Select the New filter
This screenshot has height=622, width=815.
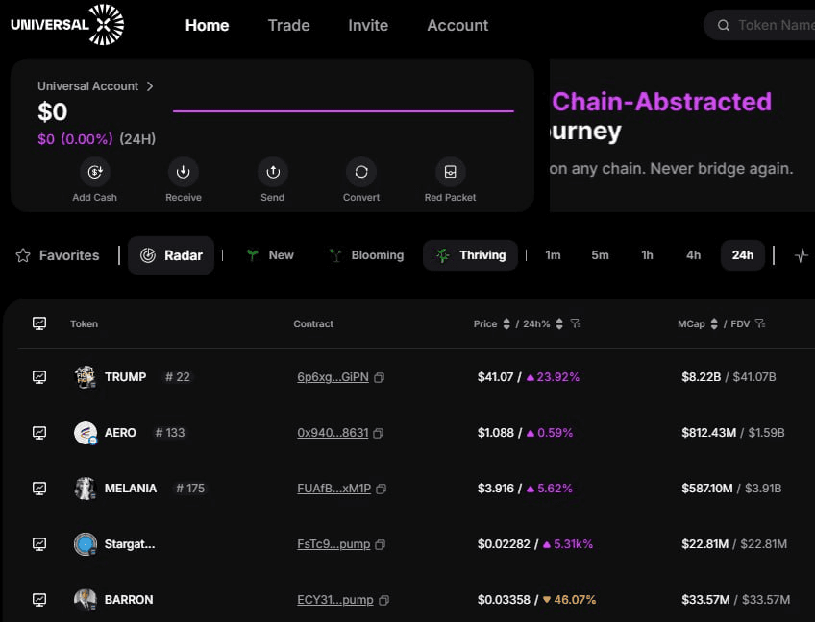coord(270,255)
